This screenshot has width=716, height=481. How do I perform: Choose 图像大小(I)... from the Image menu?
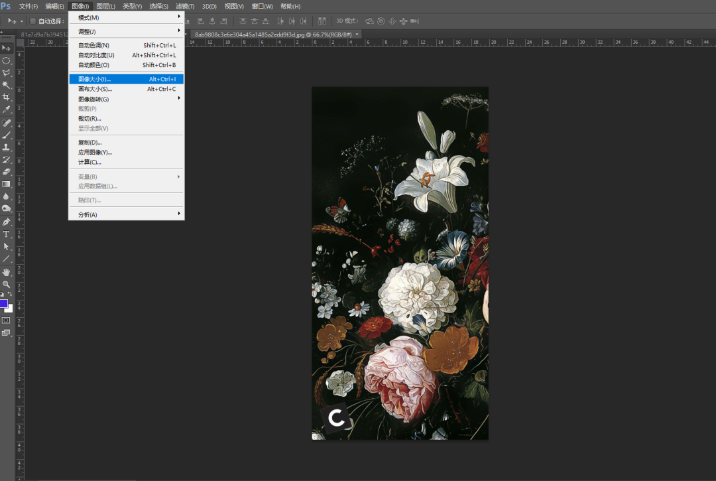point(127,79)
